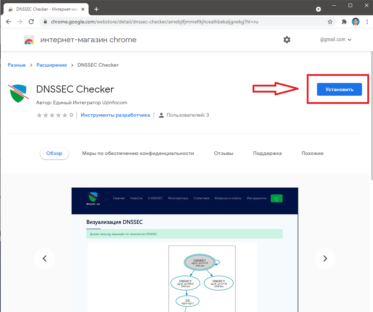Click the интернет-магазин chrome title
The height and width of the screenshot is (312, 373).
point(88,40)
